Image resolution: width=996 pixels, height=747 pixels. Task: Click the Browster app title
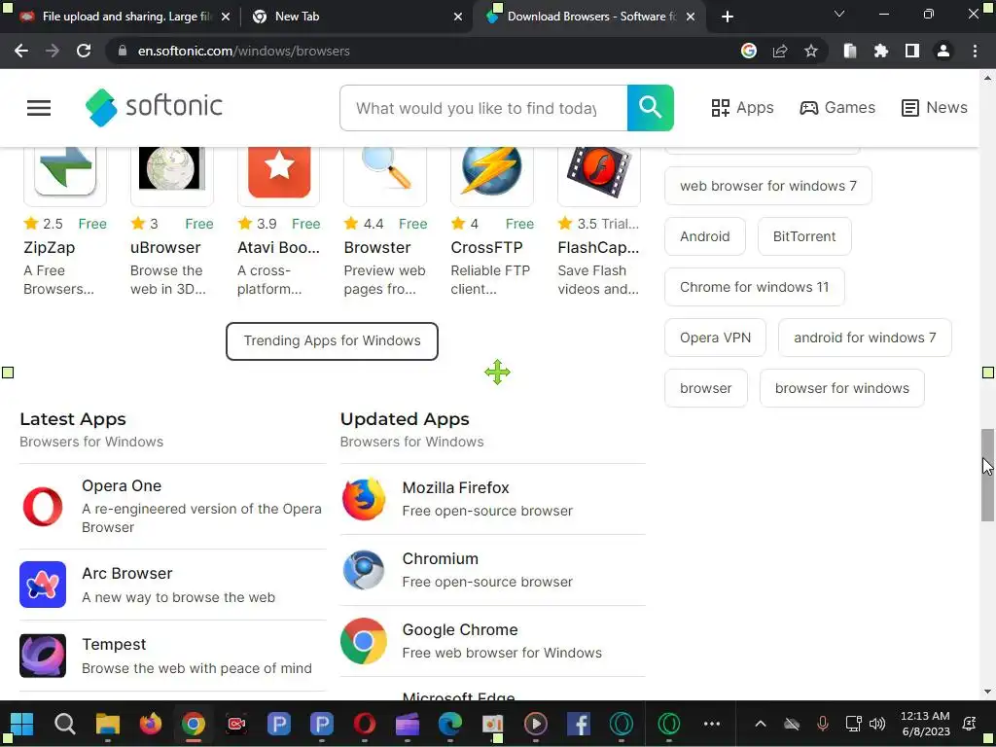click(377, 247)
